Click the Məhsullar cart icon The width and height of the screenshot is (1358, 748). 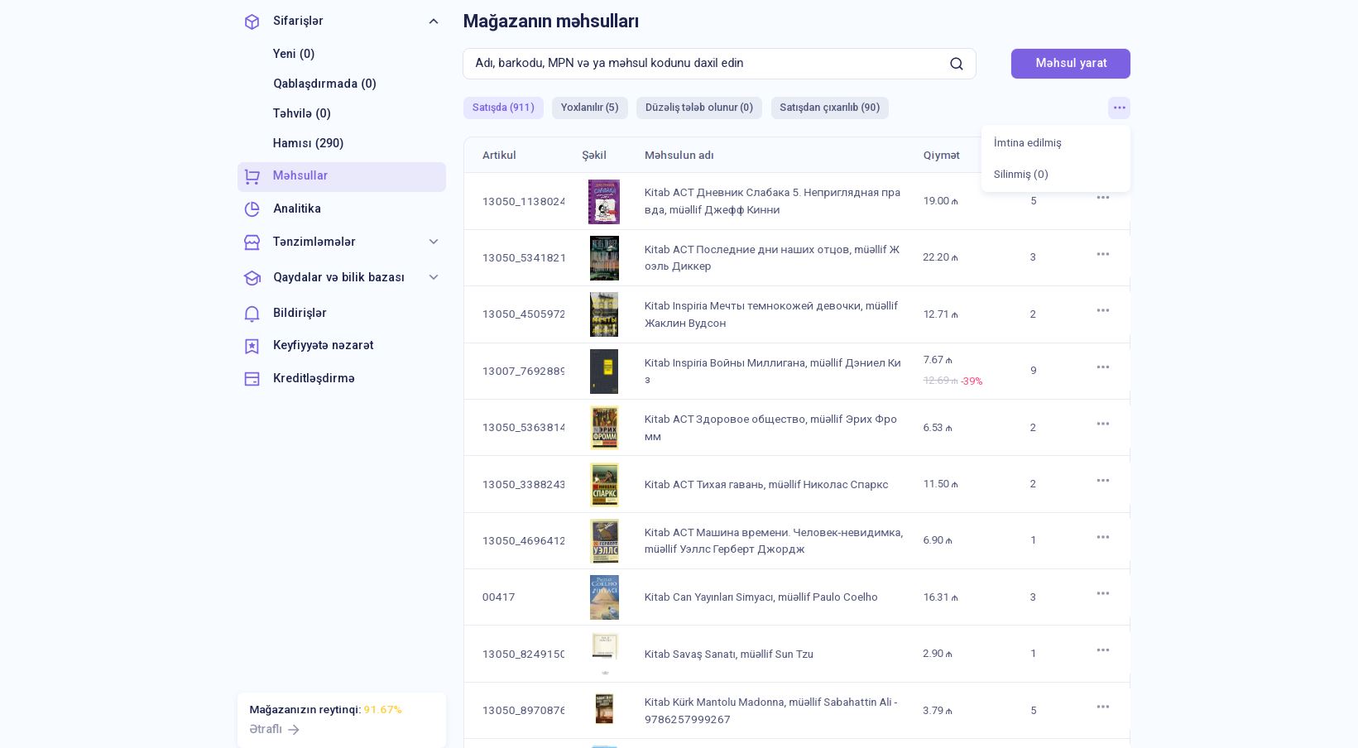pos(252,176)
